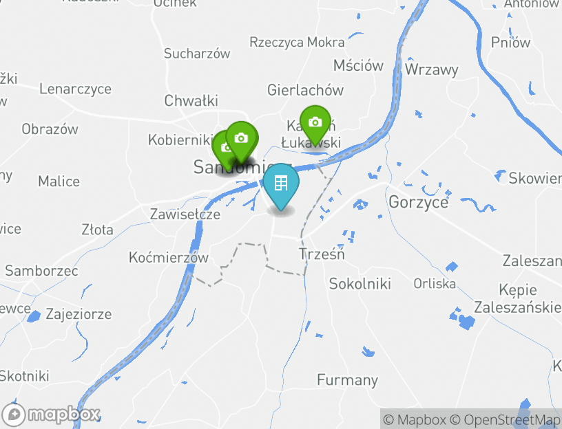Select the Zajeziorze place label

(79, 314)
